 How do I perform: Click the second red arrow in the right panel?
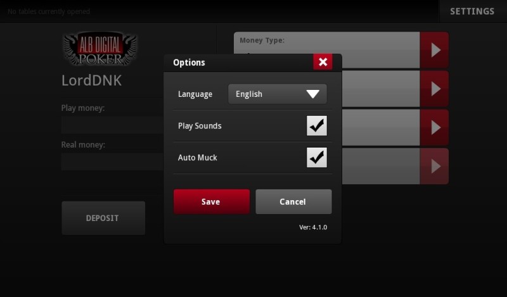coord(434,89)
